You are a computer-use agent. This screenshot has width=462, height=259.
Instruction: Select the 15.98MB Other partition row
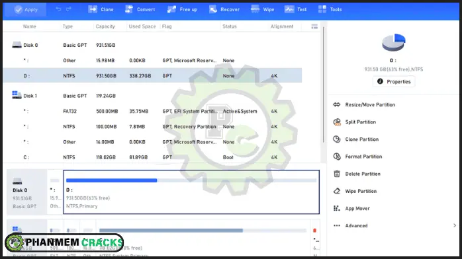[152, 61]
